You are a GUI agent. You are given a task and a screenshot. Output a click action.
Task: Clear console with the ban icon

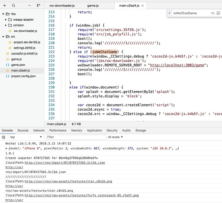(4, 137)
